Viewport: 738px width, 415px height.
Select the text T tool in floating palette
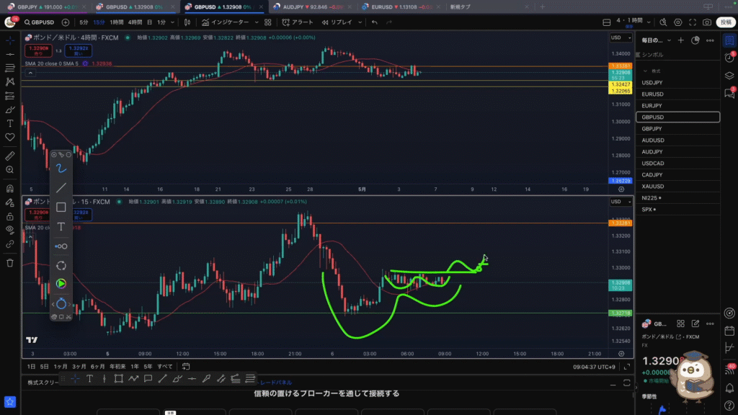[x=61, y=227]
